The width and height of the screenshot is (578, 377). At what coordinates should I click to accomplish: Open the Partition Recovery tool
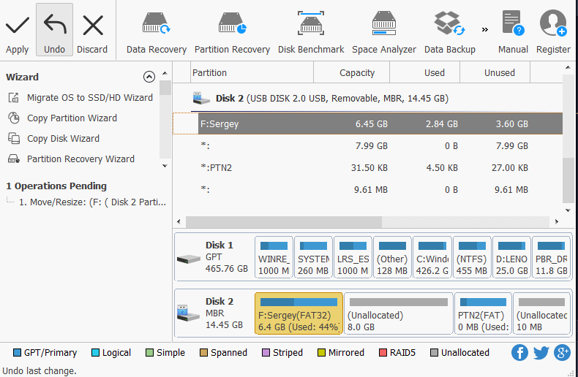pos(232,33)
